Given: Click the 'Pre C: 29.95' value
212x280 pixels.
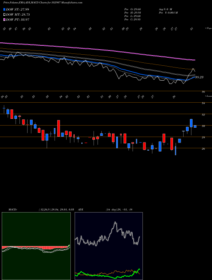Looking at the screenshot, I should point(132,20).
